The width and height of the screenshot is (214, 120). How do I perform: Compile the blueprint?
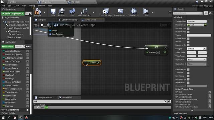pos(38,12)
